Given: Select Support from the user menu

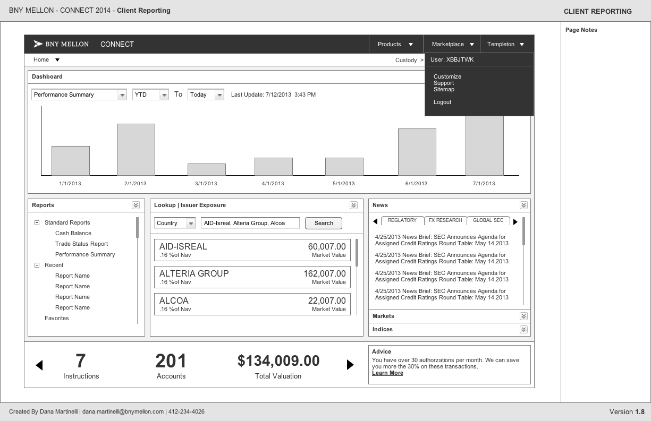Looking at the screenshot, I should pyautogui.click(x=444, y=83).
